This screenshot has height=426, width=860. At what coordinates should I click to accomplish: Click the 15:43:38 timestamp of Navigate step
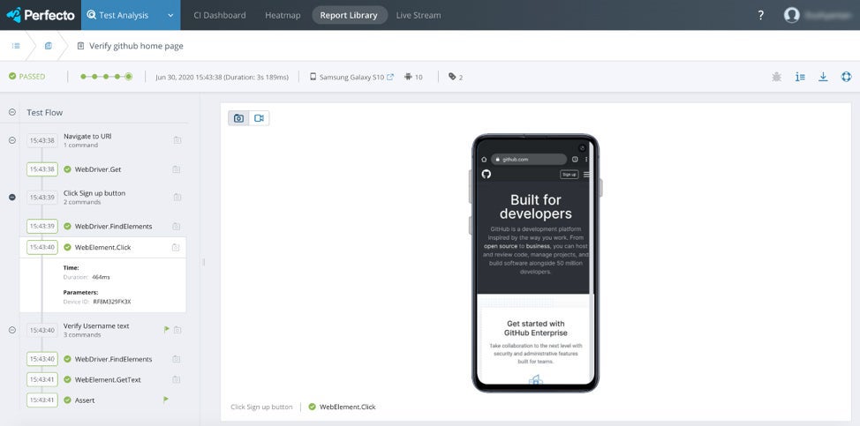(x=42, y=141)
